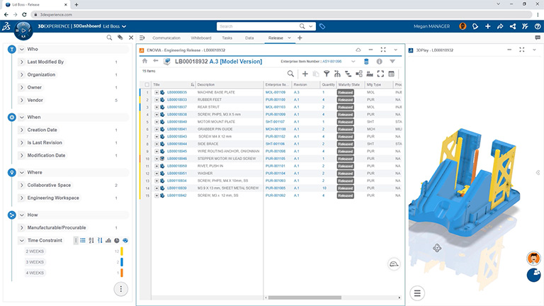Click the plus add icon in the top bar

click(x=487, y=26)
